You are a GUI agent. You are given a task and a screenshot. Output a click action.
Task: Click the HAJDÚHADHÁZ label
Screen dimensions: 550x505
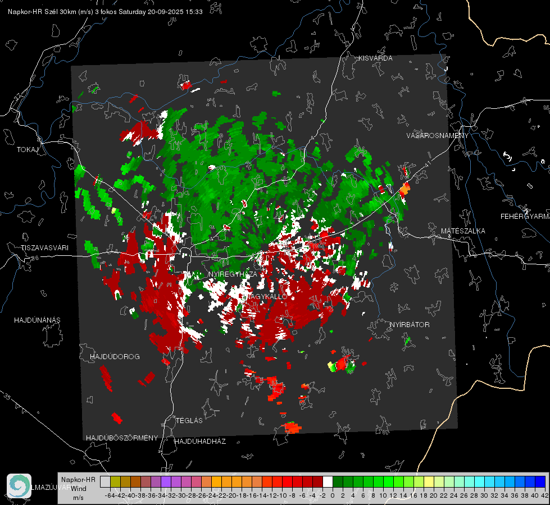tap(201, 442)
